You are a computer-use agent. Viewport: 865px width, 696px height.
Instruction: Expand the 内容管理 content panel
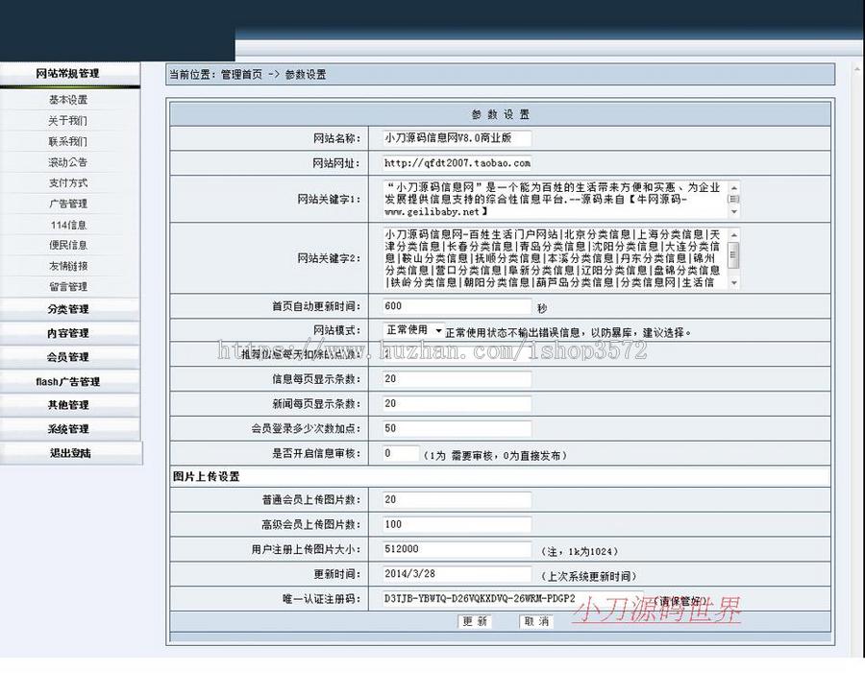[x=67, y=332]
